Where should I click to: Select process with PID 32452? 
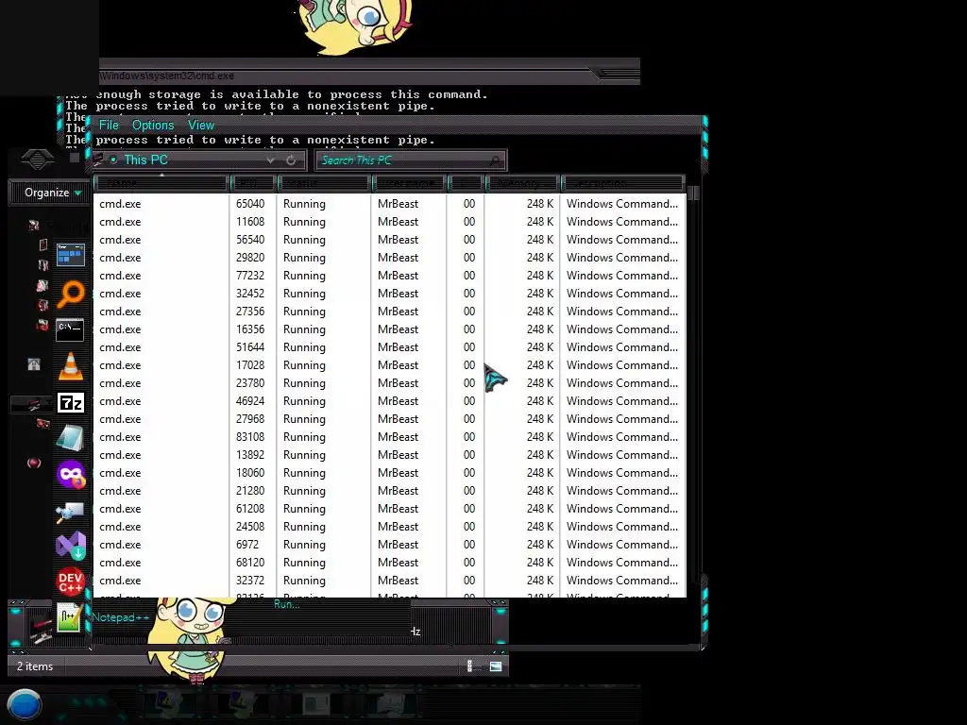click(389, 294)
